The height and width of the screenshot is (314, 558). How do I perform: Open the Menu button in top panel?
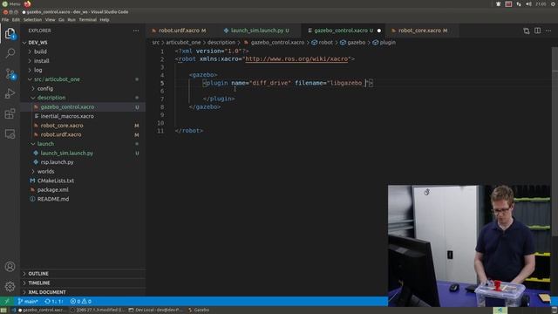(x=11, y=3)
